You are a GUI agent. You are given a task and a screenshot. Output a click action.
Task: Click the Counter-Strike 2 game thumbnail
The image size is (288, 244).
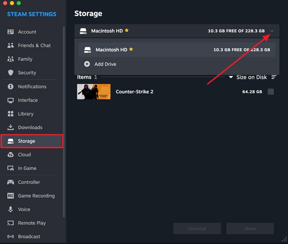pyautogui.click(x=94, y=92)
